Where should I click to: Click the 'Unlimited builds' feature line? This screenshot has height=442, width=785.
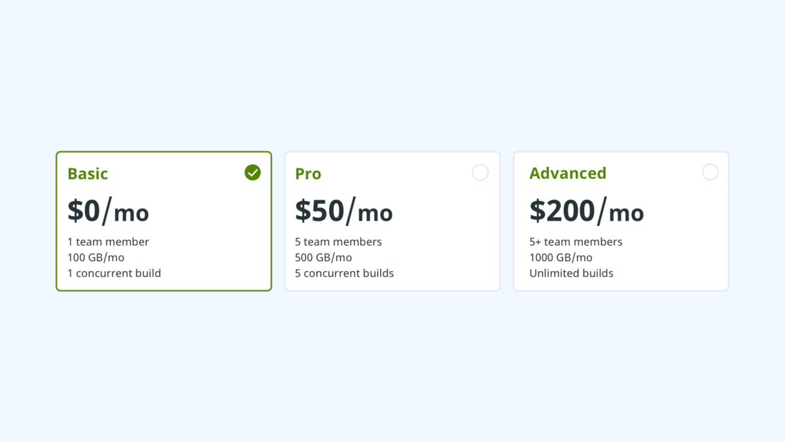point(571,273)
